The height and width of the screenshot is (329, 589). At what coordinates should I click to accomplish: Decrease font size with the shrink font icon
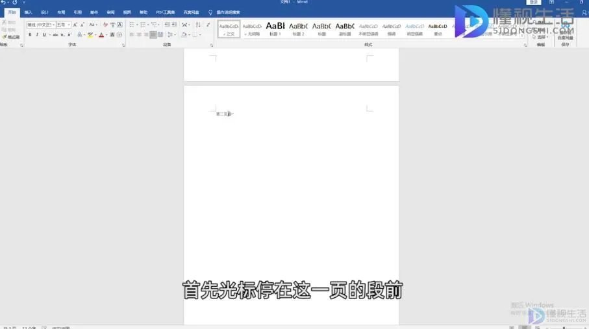tap(82, 25)
